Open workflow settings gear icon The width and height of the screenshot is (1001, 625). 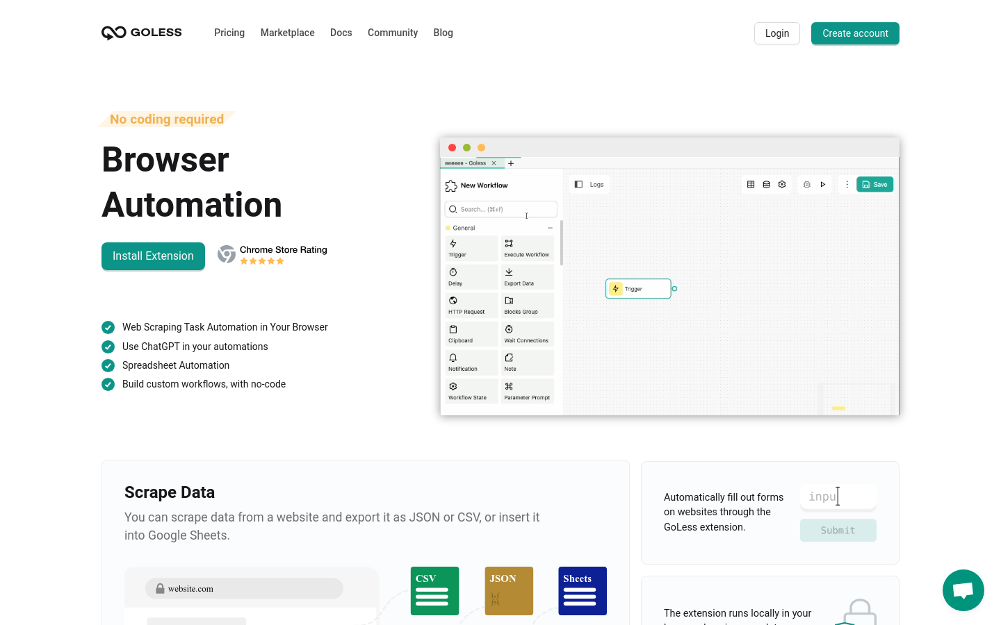point(782,185)
